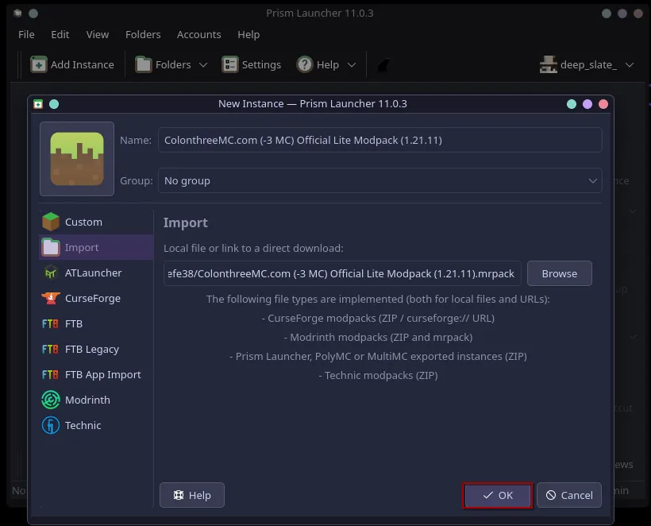Open the Folders menu in menu bar
The image size is (651, 526).
point(143,34)
